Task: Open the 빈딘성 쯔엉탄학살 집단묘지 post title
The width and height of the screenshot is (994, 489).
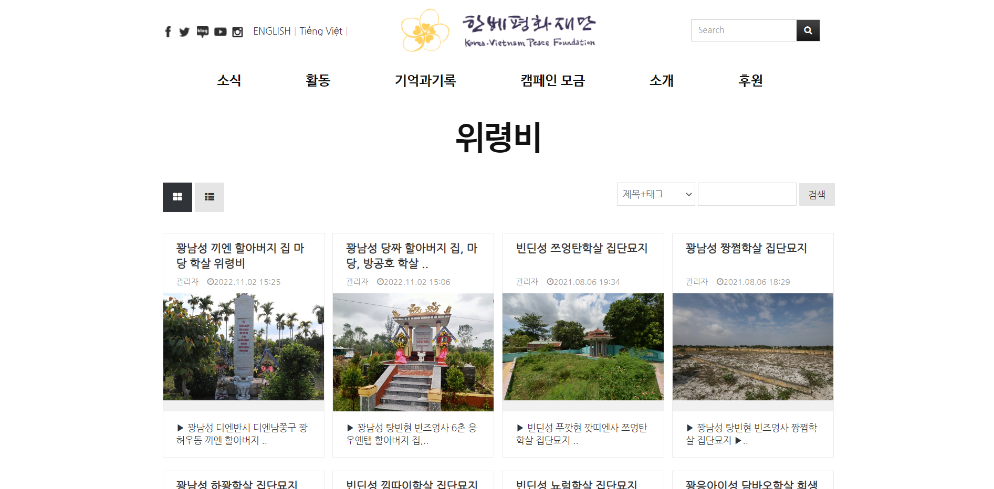Action: pos(582,248)
